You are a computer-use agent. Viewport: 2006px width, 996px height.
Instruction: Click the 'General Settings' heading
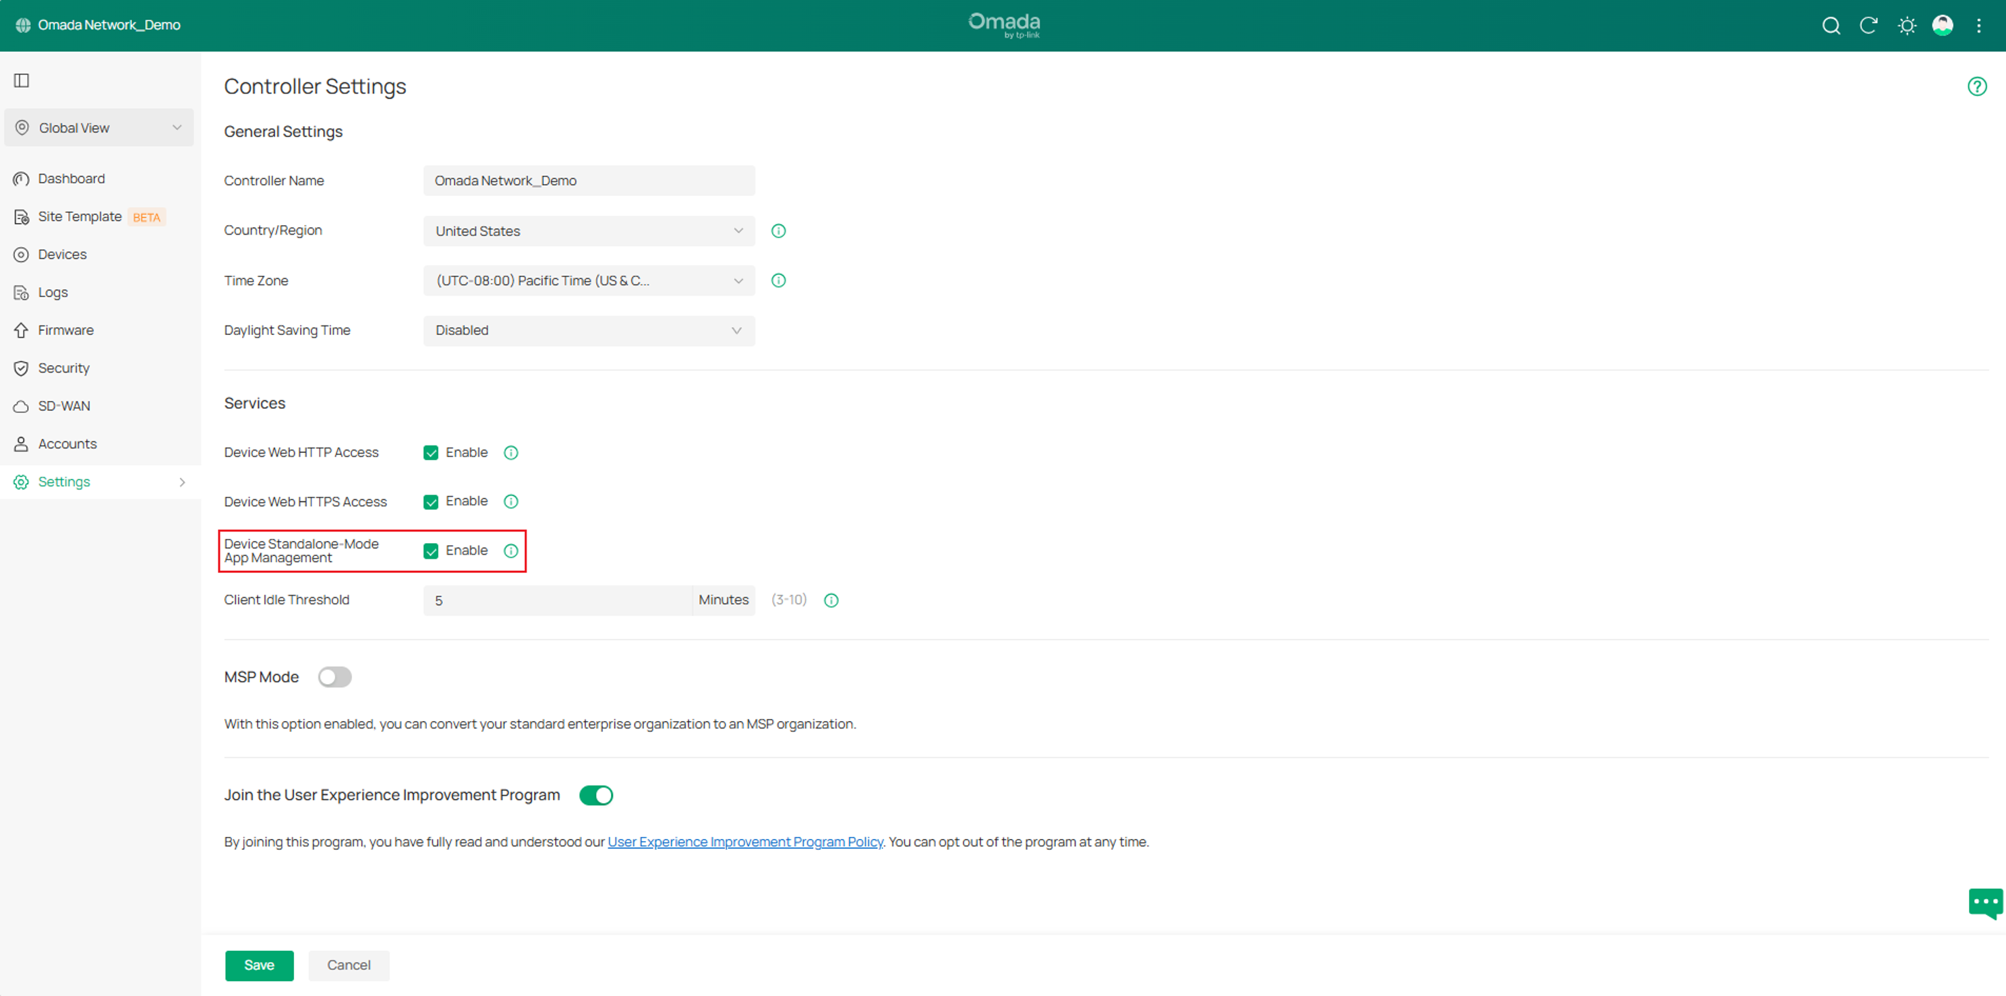tap(283, 131)
